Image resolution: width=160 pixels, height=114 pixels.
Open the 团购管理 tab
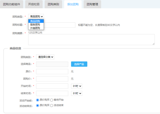coord(92,4)
